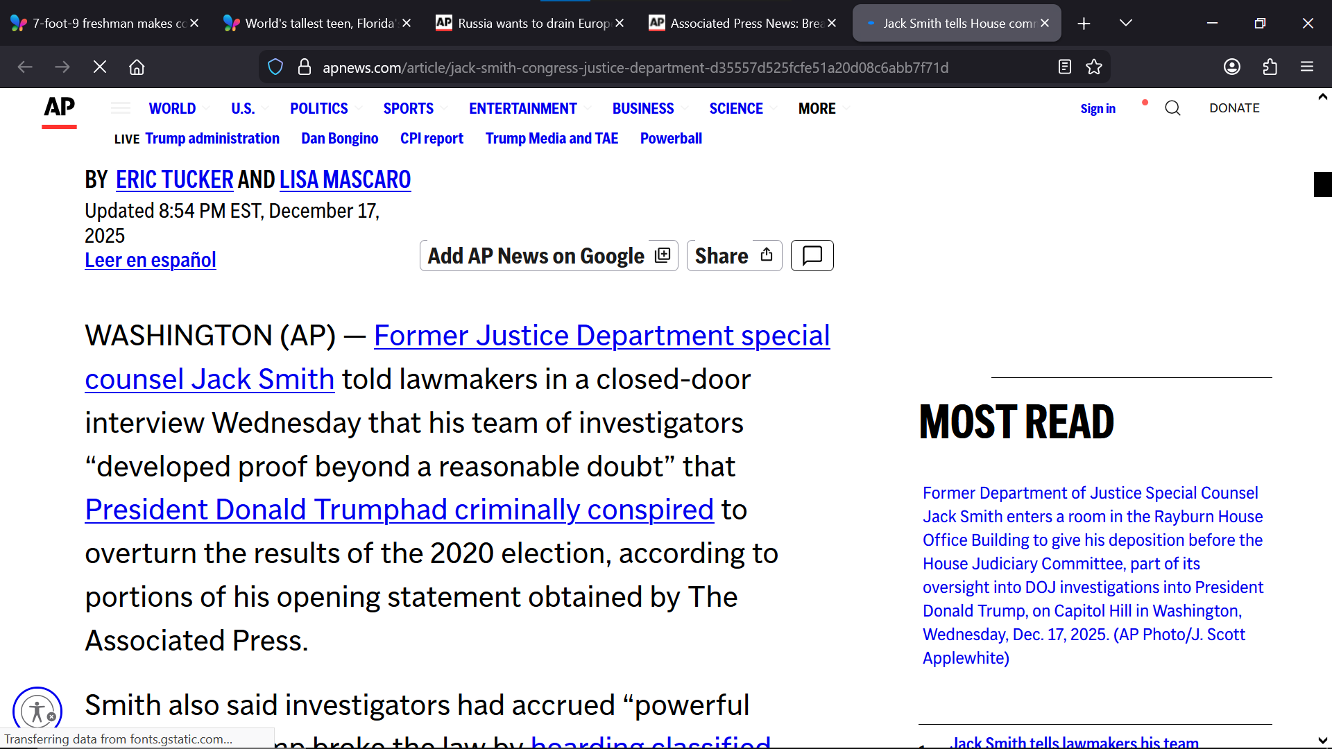The width and height of the screenshot is (1332, 749).
Task: Toggle Firefox reader view icon
Action: [x=1064, y=67]
